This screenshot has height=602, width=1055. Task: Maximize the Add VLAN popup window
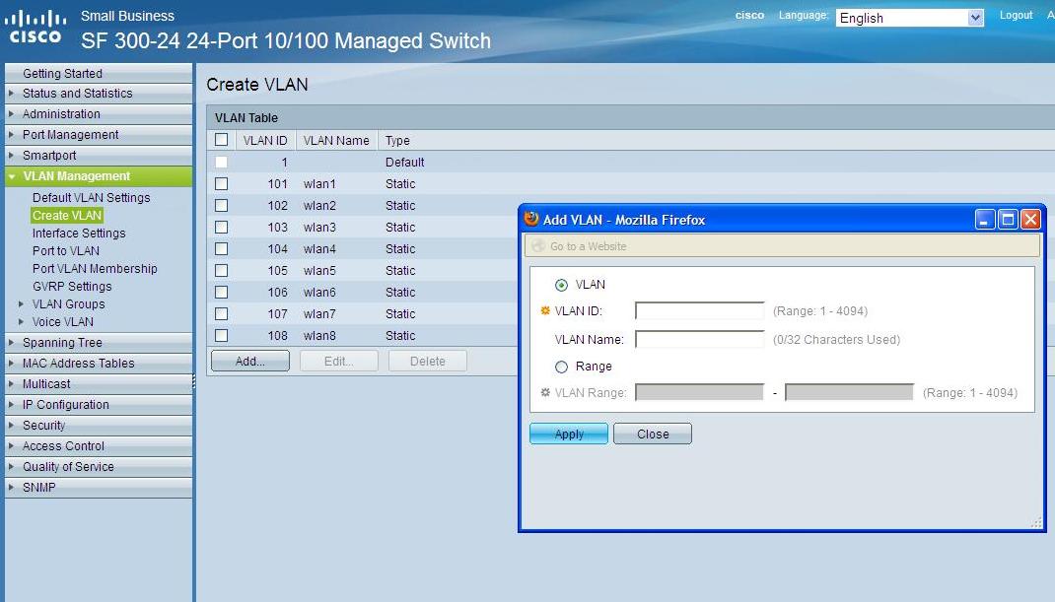pyautogui.click(x=1008, y=220)
